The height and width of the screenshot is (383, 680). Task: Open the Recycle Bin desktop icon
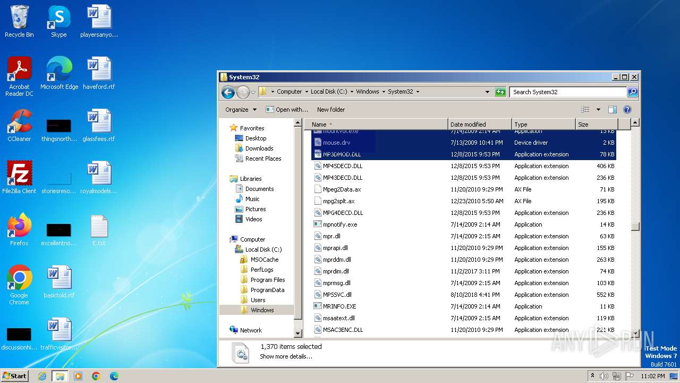click(19, 21)
